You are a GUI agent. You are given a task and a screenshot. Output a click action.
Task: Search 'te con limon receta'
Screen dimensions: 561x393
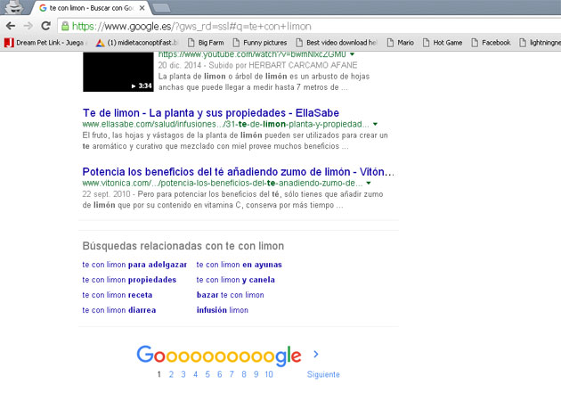118,295
